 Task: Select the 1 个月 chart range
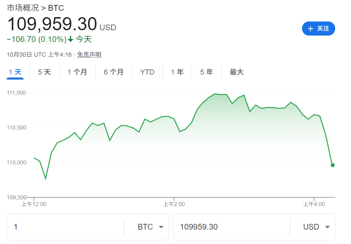point(77,72)
